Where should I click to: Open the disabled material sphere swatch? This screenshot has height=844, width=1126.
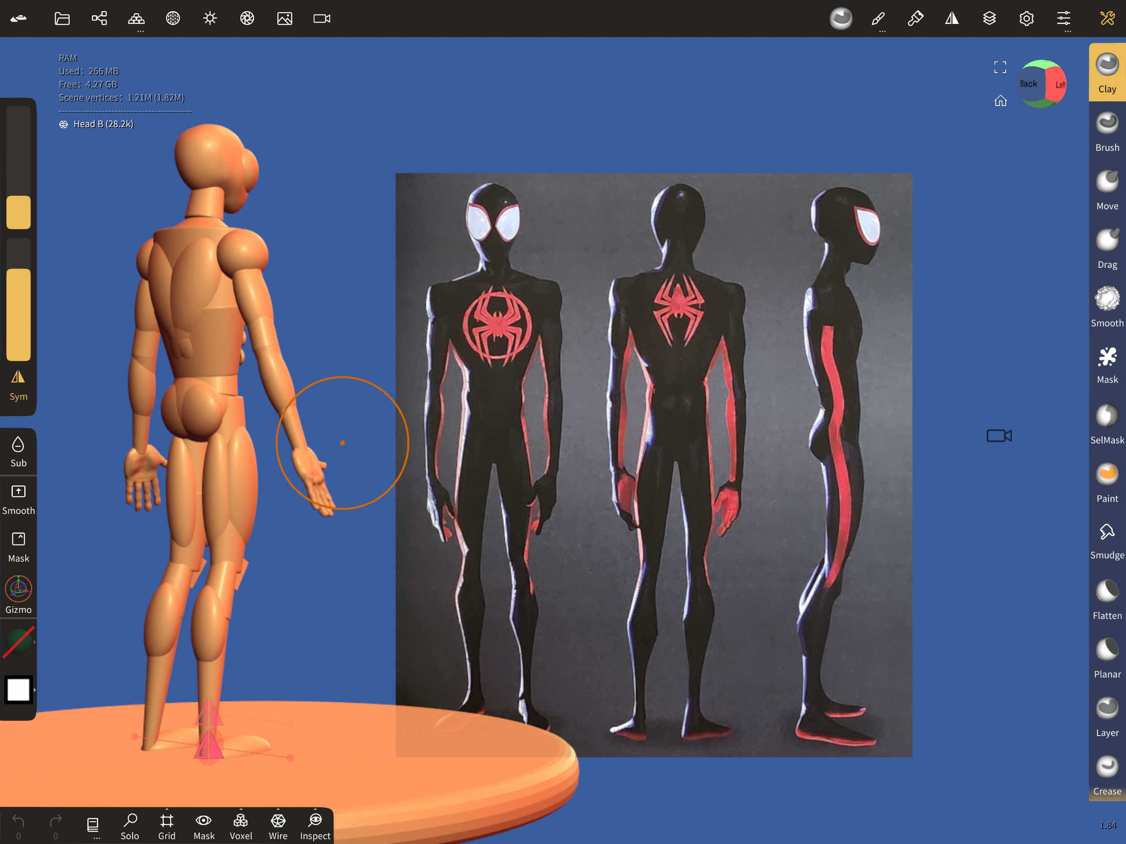click(18, 642)
